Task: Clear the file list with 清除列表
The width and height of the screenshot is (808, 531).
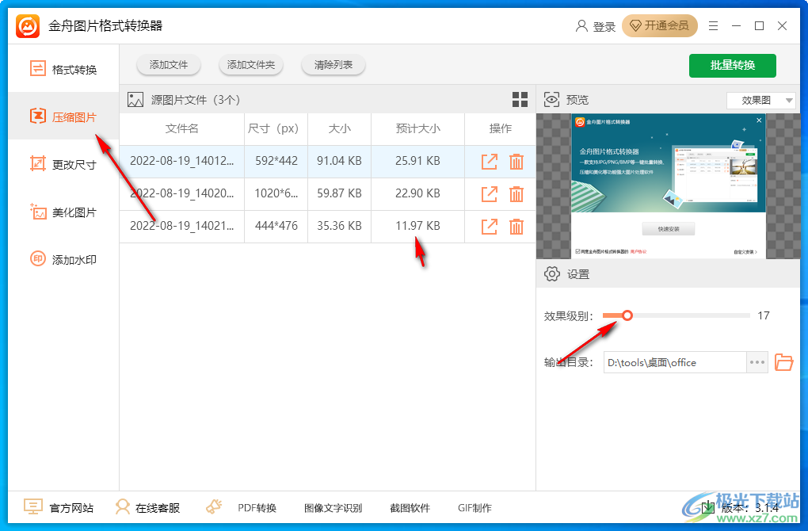Action: tap(333, 66)
